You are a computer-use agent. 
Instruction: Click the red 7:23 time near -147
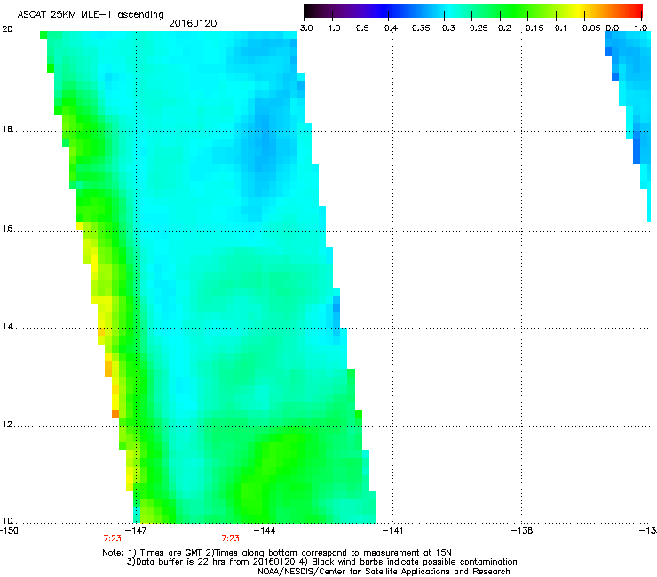112,539
